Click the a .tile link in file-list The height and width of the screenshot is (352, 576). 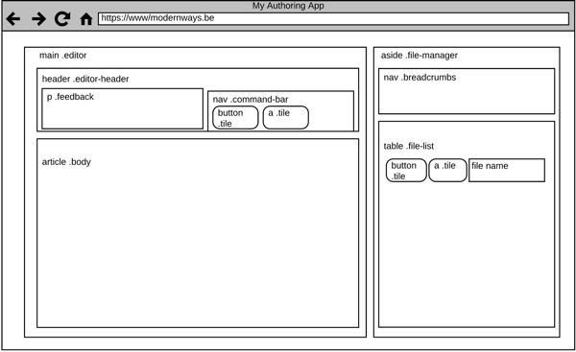[x=447, y=171]
